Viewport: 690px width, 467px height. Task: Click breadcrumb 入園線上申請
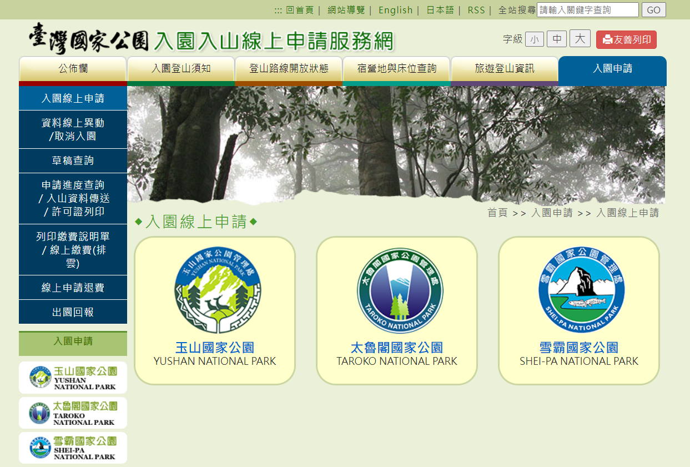pyautogui.click(x=628, y=213)
